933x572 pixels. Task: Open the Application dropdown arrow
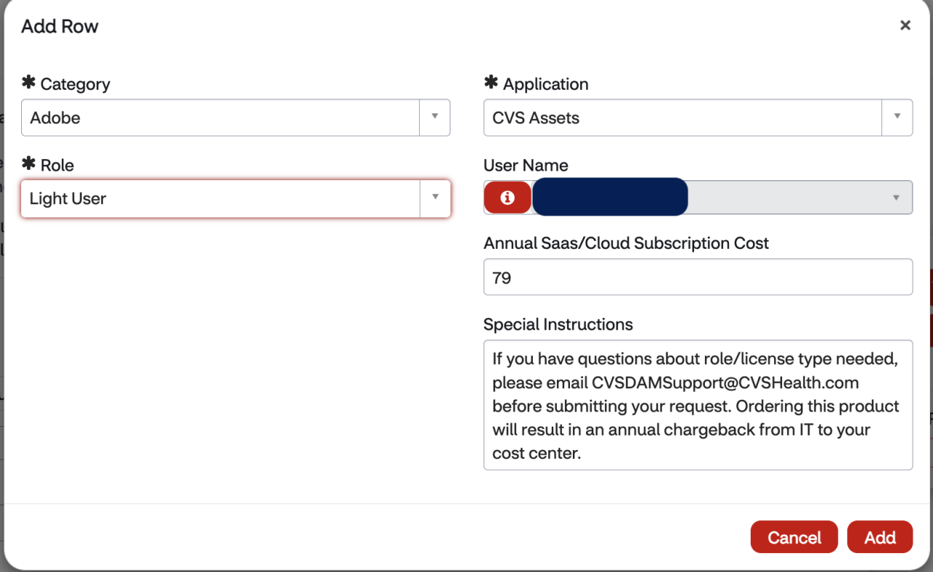pos(897,117)
